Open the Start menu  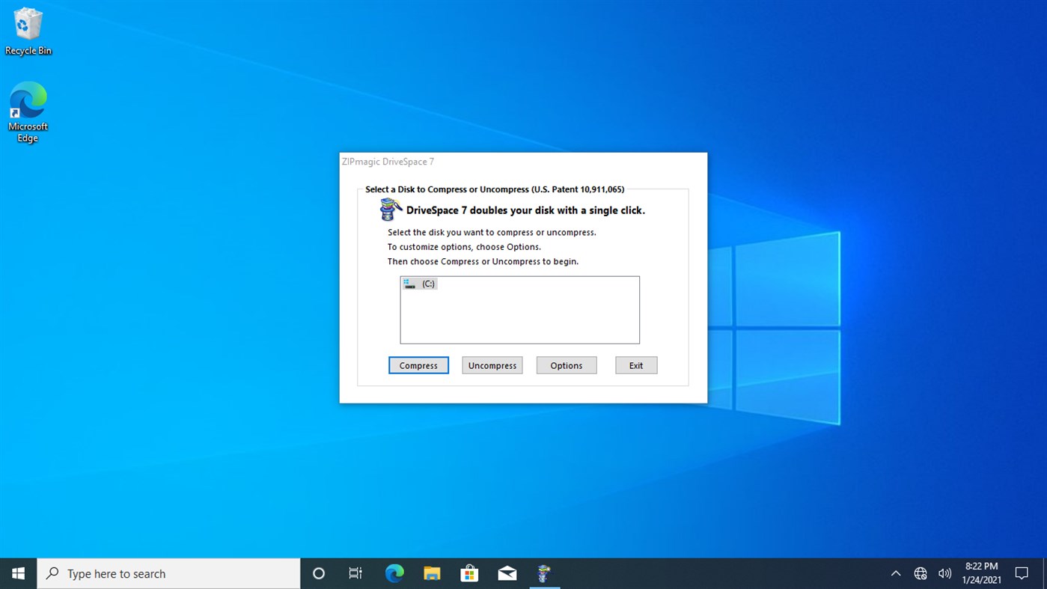point(17,573)
